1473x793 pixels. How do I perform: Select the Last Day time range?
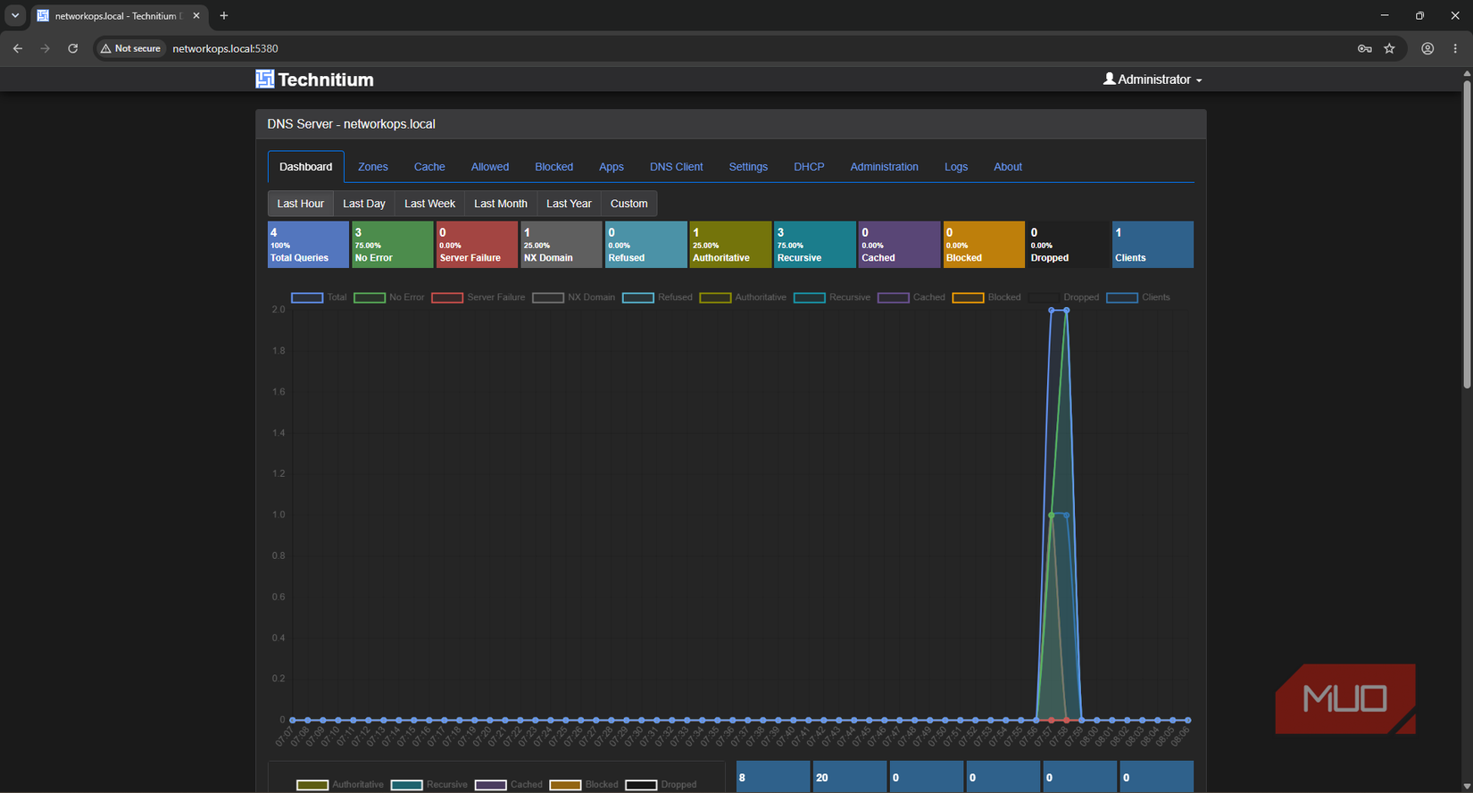(364, 204)
